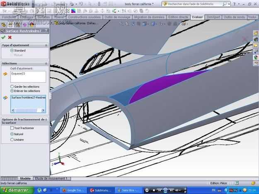Confirm the trim with green checkmark

click(3, 37)
